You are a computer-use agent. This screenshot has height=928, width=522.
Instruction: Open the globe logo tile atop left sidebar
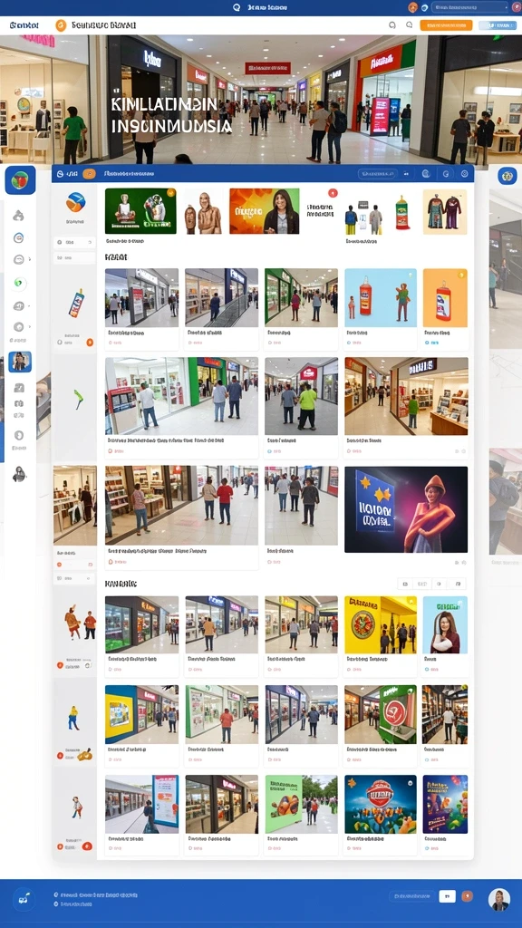(20, 180)
